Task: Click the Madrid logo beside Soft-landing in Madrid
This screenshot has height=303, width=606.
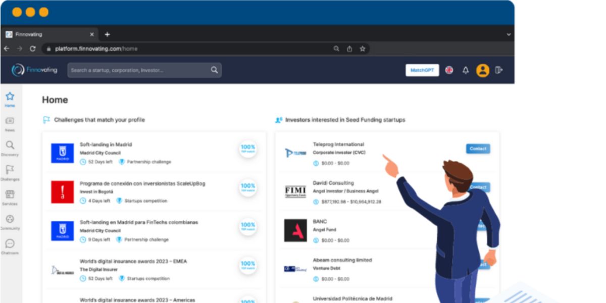Action: pyautogui.click(x=63, y=153)
